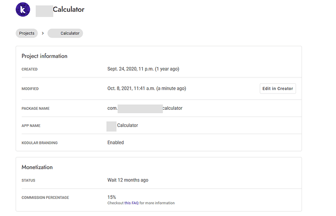Screen dimensions: 336x216
Task: Click the Project information heading
Action: point(44,56)
